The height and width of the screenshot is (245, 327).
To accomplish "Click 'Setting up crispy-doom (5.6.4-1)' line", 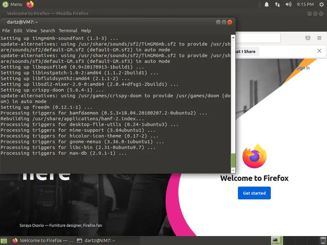I will [x=52, y=90].
